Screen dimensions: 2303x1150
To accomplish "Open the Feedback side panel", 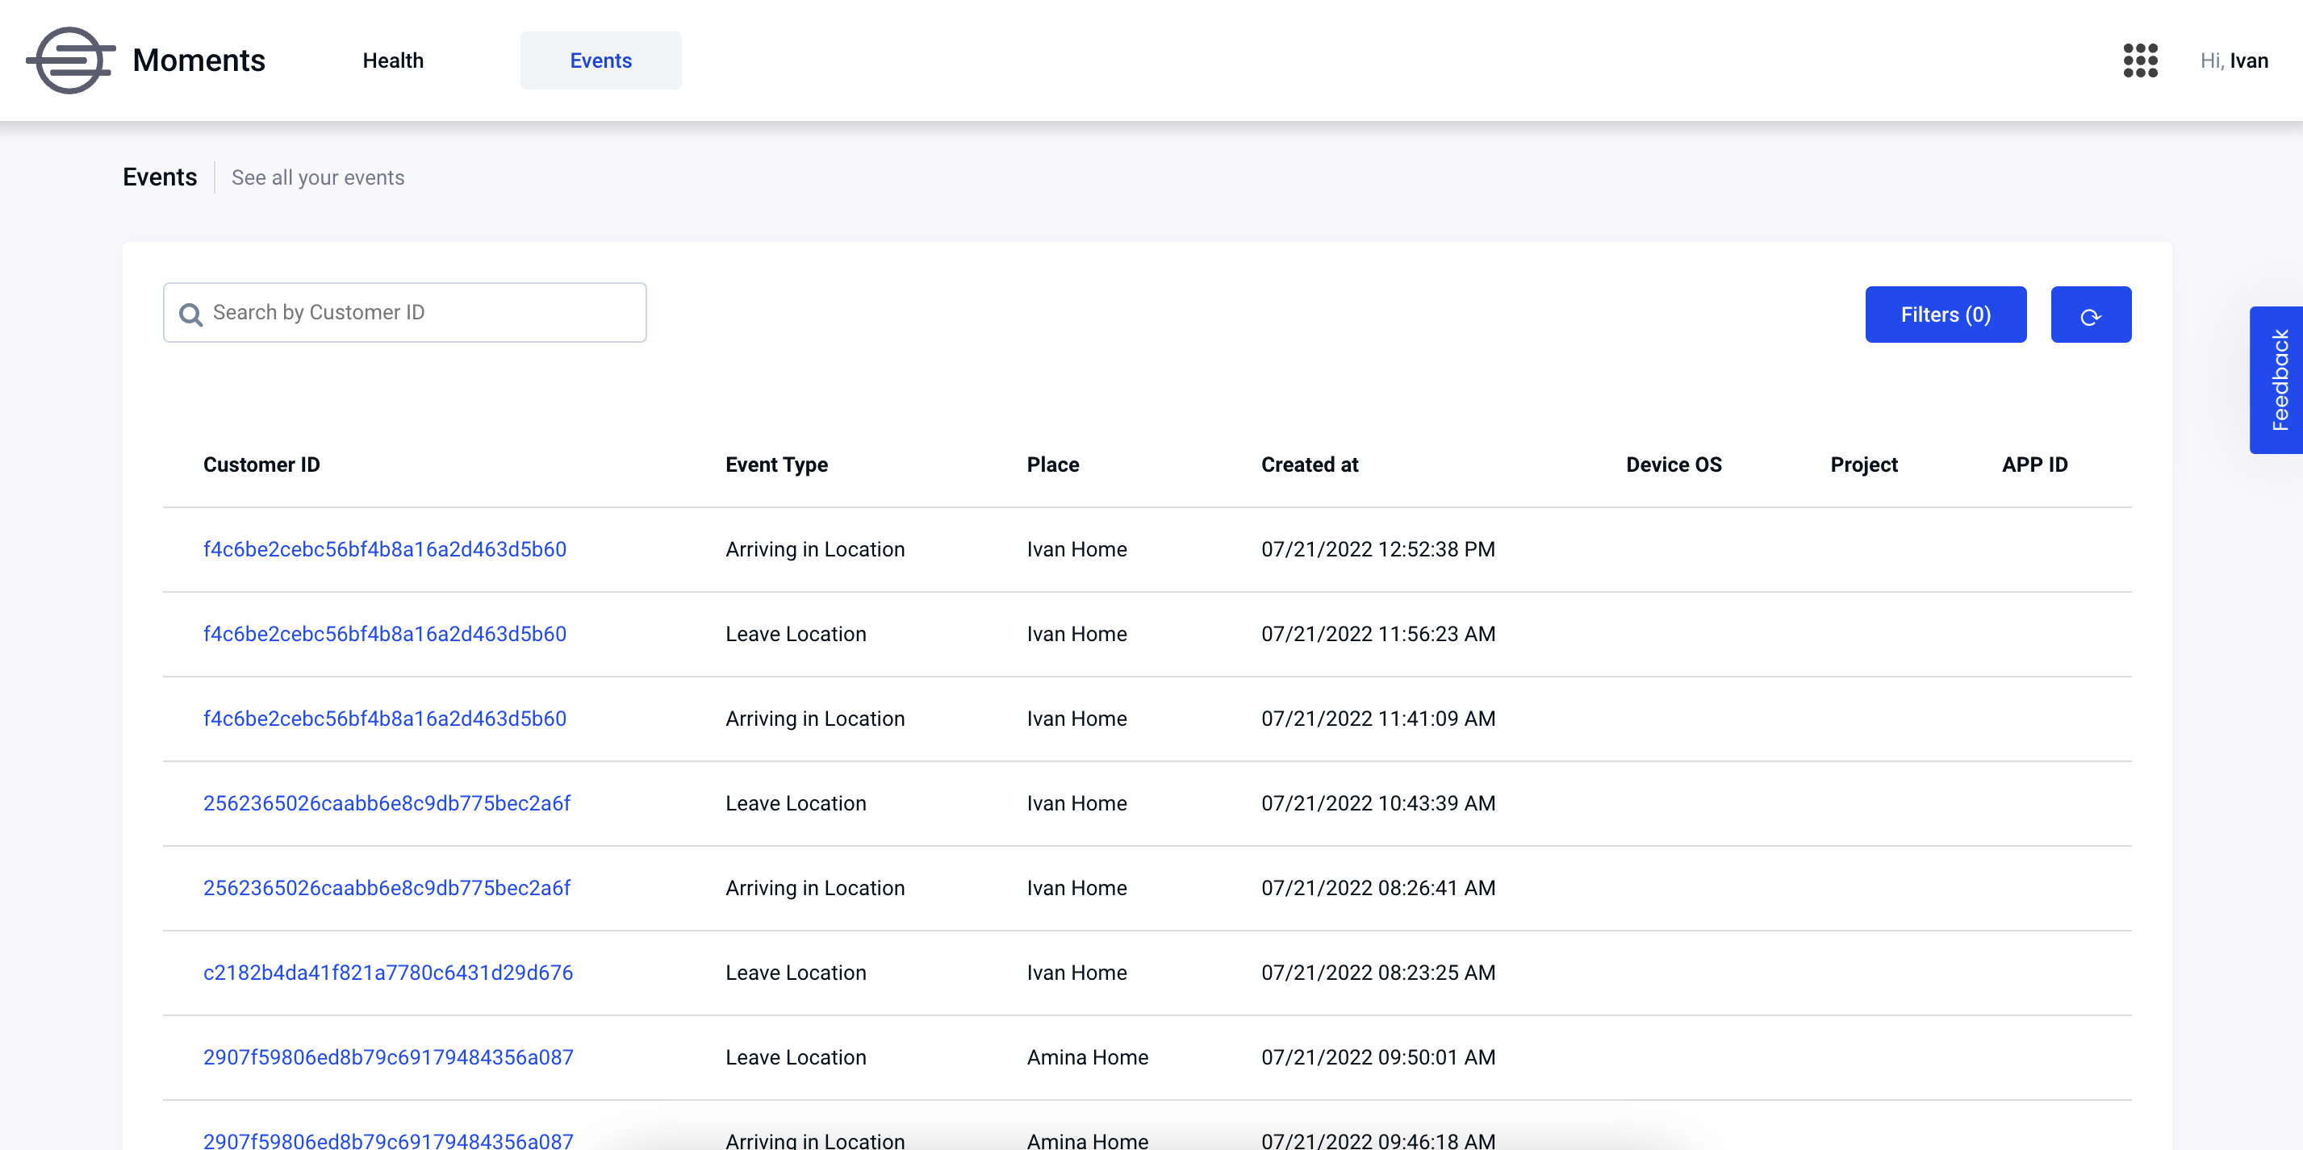I will [x=2277, y=380].
